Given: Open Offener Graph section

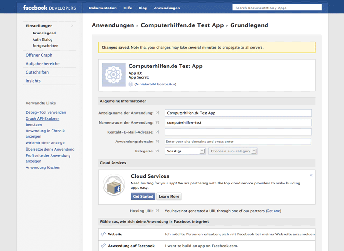Looking at the screenshot, I should [39, 55].
